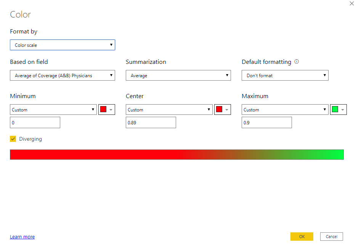Pick the Minimum red color swatch
This screenshot has height=251, width=356.
click(107, 110)
